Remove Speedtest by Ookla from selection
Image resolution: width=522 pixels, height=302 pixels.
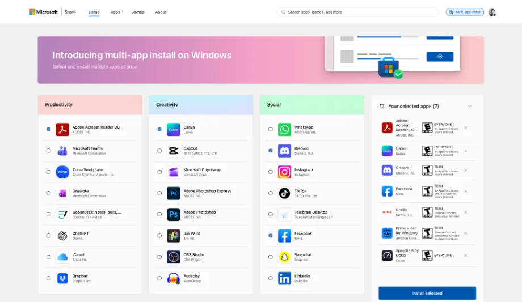pos(466,255)
